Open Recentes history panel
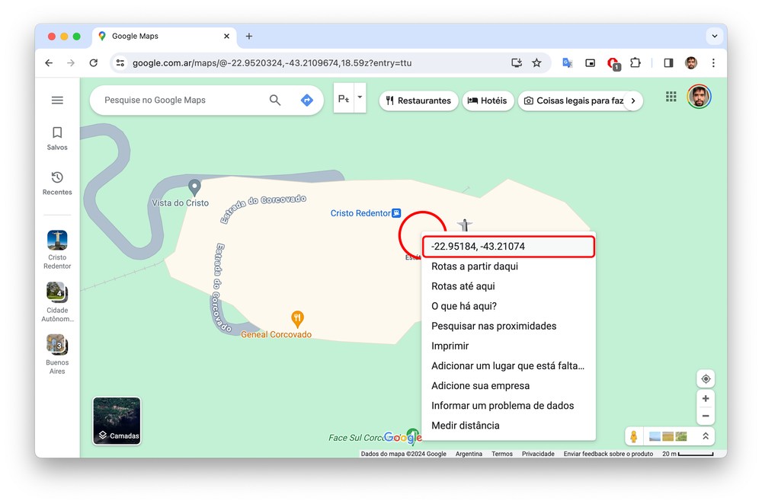 [57, 183]
